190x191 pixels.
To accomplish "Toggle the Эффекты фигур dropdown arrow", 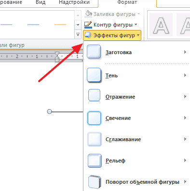I will pos(138,35).
